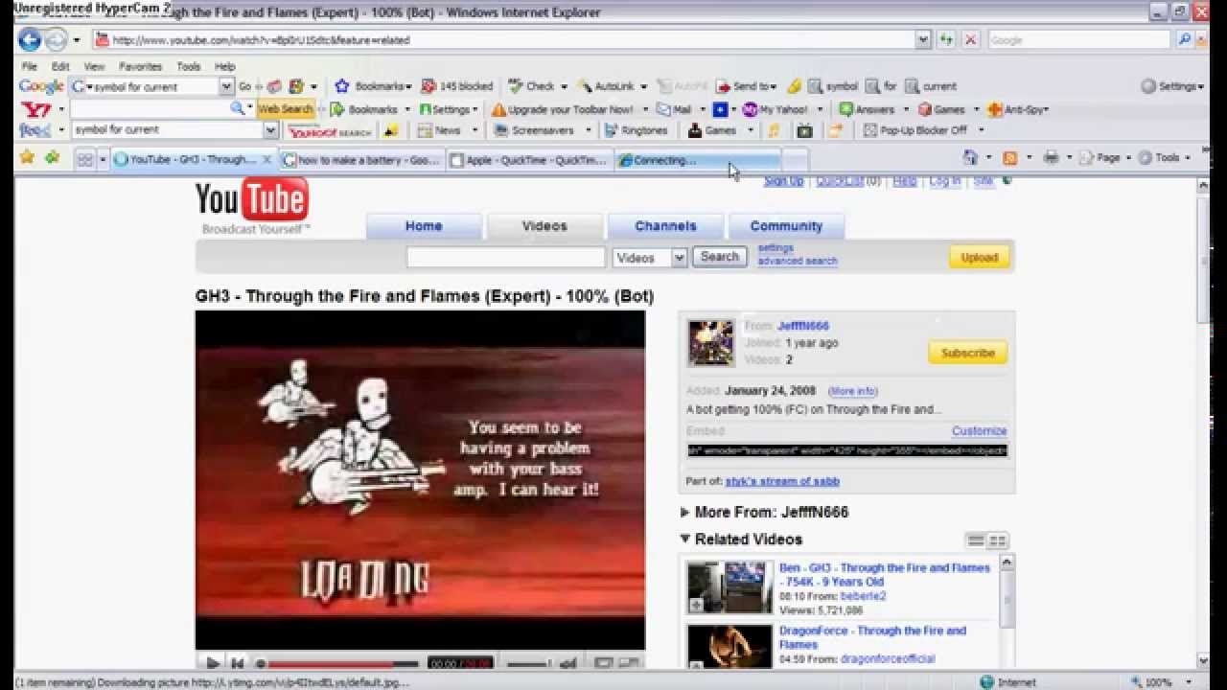The image size is (1227, 690).
Task: Switch related videos to list view
Action: coord(975,540)
